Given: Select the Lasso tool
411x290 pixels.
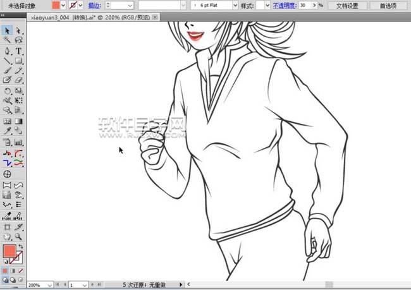Looking at the screenshot, I should (18, 40).
